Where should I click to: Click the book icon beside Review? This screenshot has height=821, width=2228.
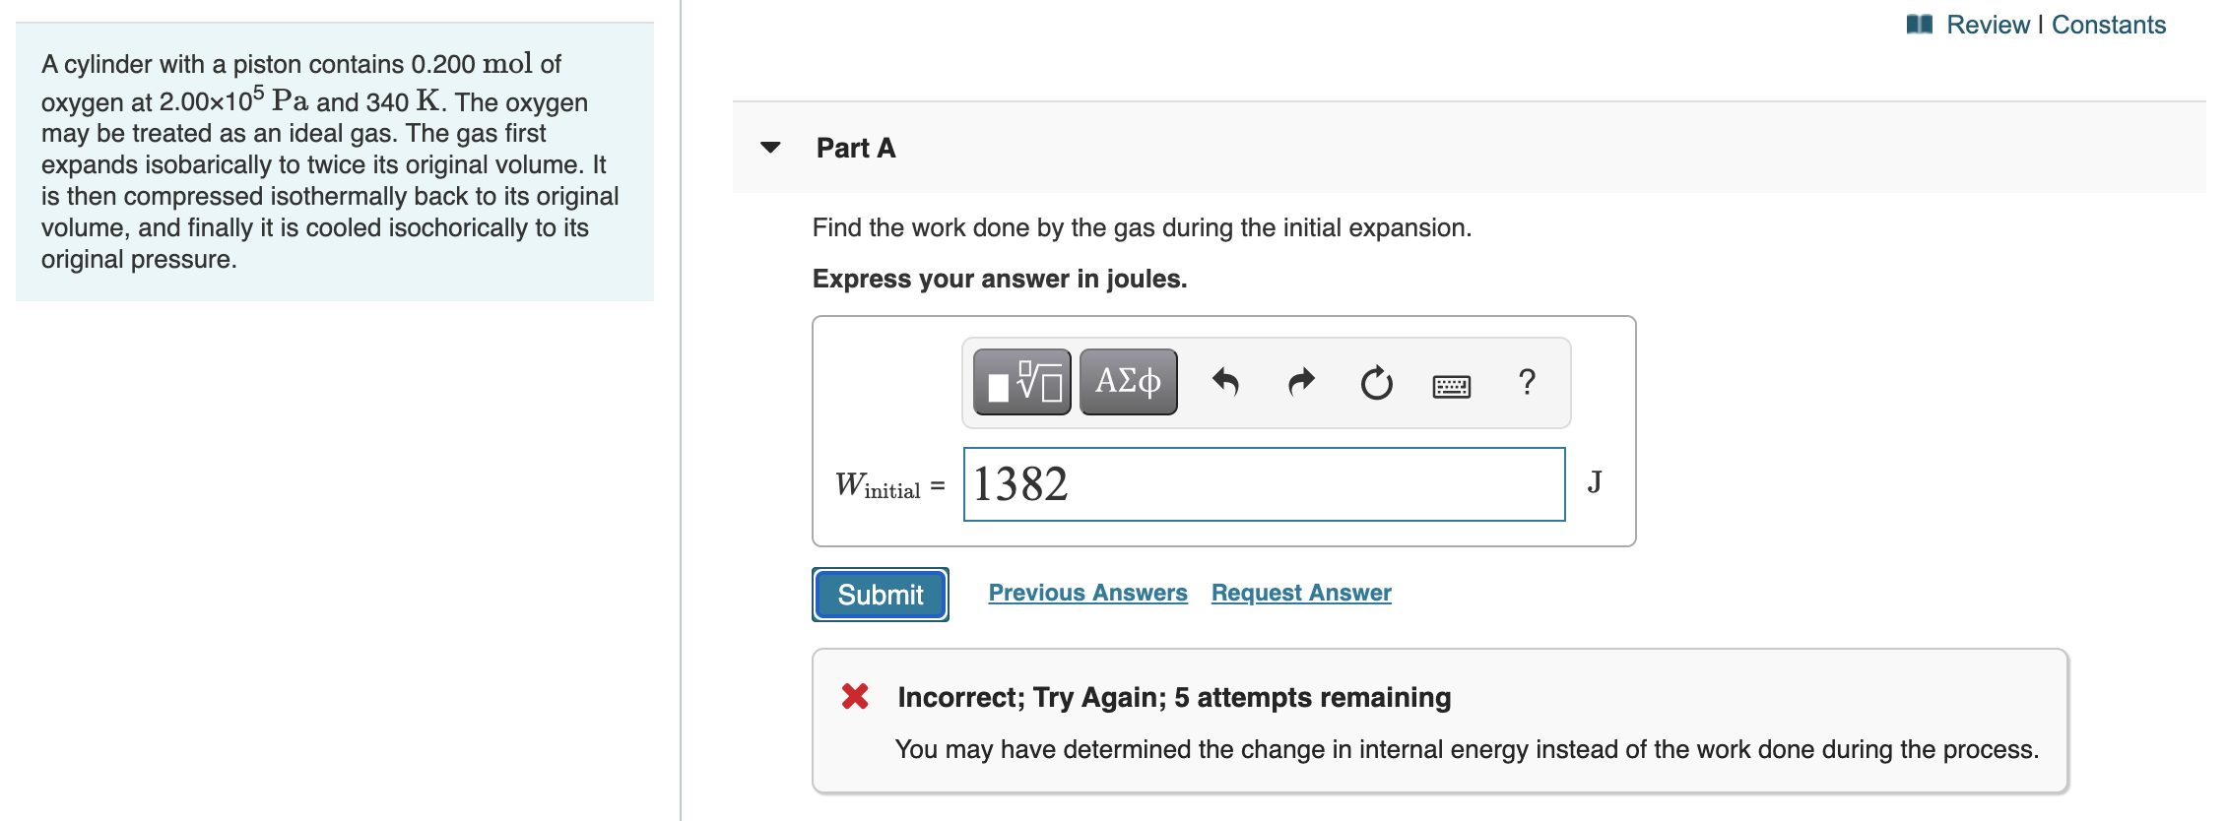point(1919,25)
